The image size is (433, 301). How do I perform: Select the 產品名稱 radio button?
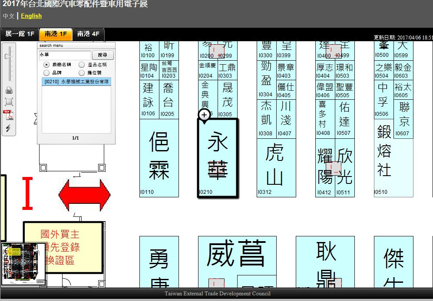[x=82, y=65]
